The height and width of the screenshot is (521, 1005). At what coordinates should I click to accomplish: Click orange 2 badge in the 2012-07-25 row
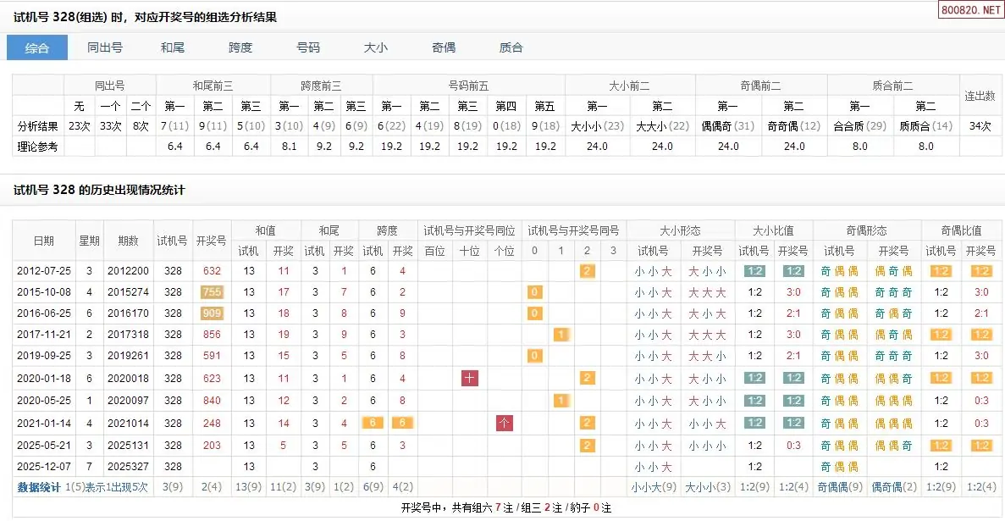point(587,271)
